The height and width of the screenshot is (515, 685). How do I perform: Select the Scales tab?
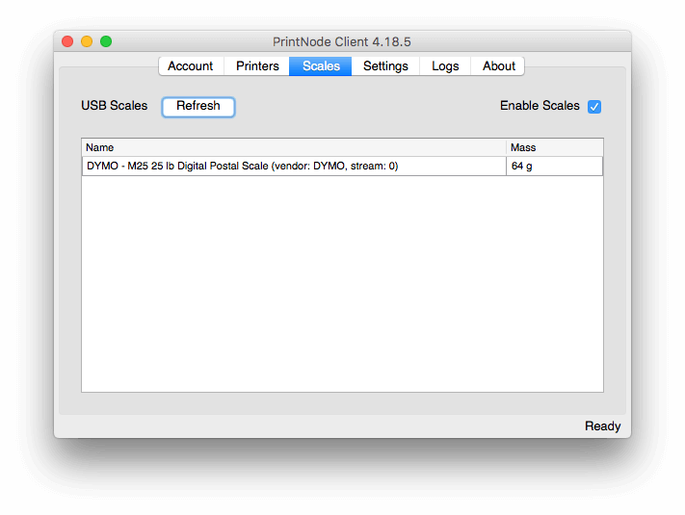[321, 65]
